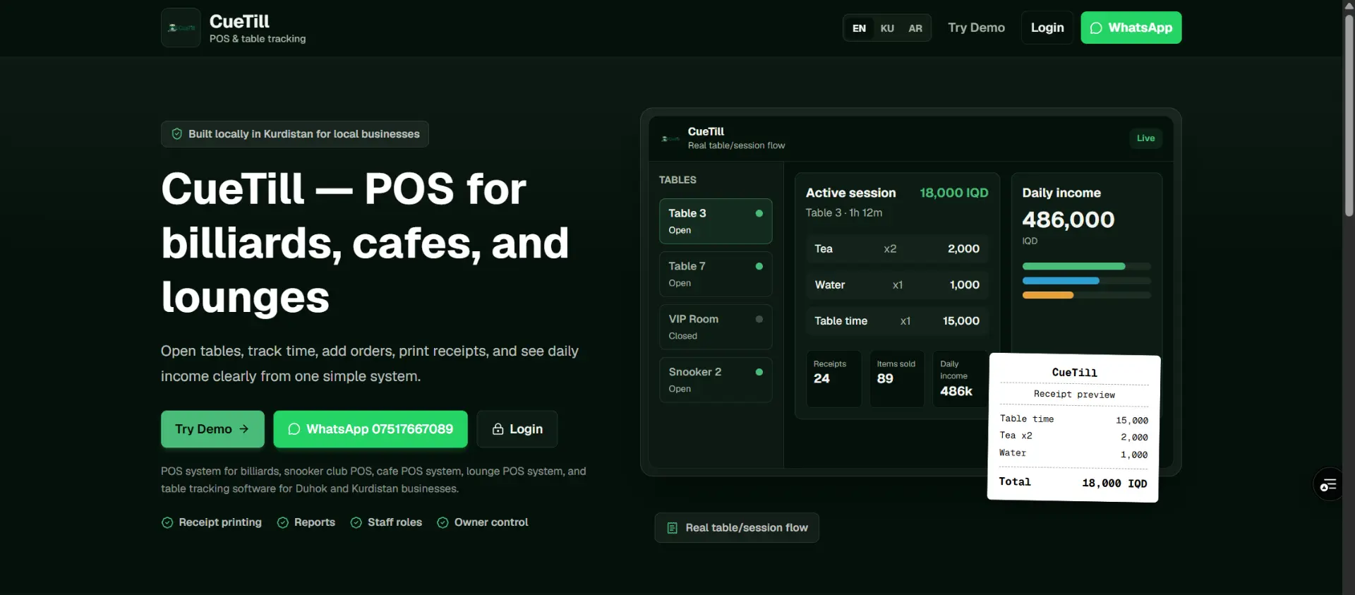Click the Receipt preview card
Image resolution: width=1355 pixels, height=595 pixels.
click(x=1073, y=428)
